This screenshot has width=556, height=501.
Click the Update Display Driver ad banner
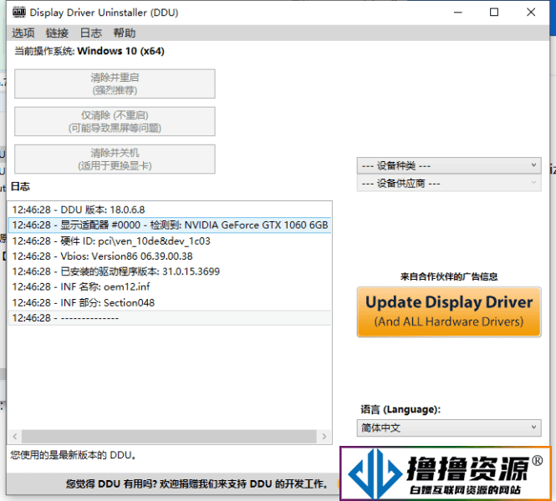(449, 311)
